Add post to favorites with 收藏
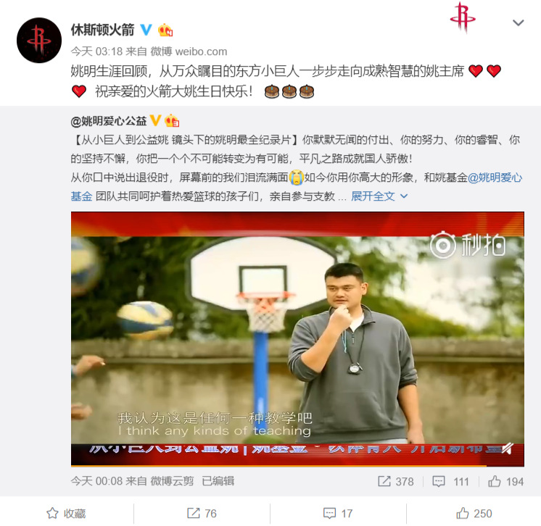Screen dimensions: 541x526 pyautogui.click(x=66, y=513)
